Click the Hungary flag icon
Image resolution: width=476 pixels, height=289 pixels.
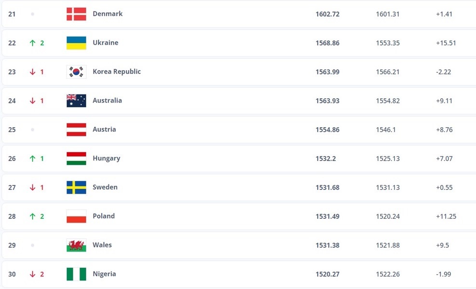pos(76,158)
